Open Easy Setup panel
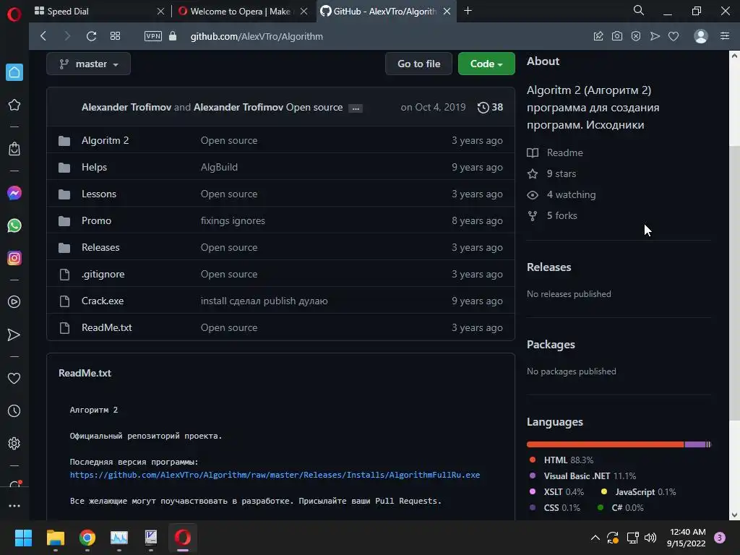The width and height of the screenshot is (740, 555). (x=725, y=36)
